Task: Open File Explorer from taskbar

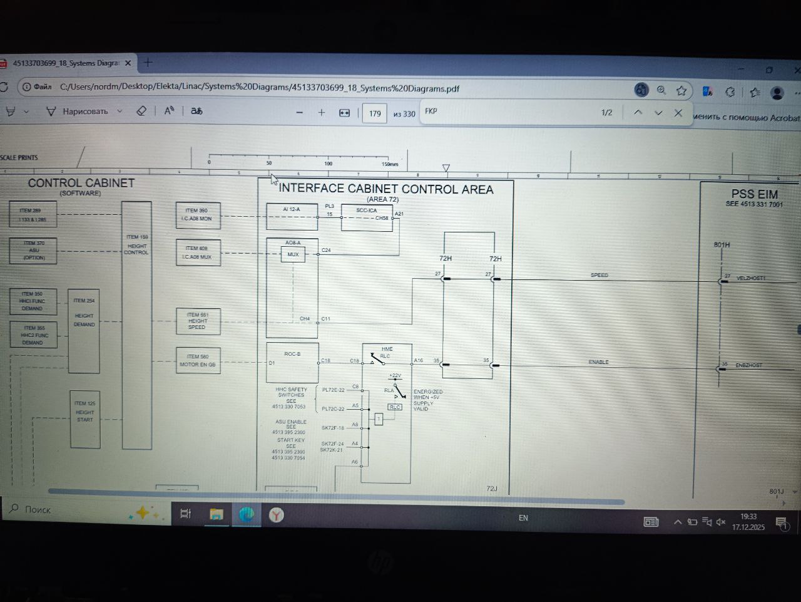Action: tap(217, 514)
